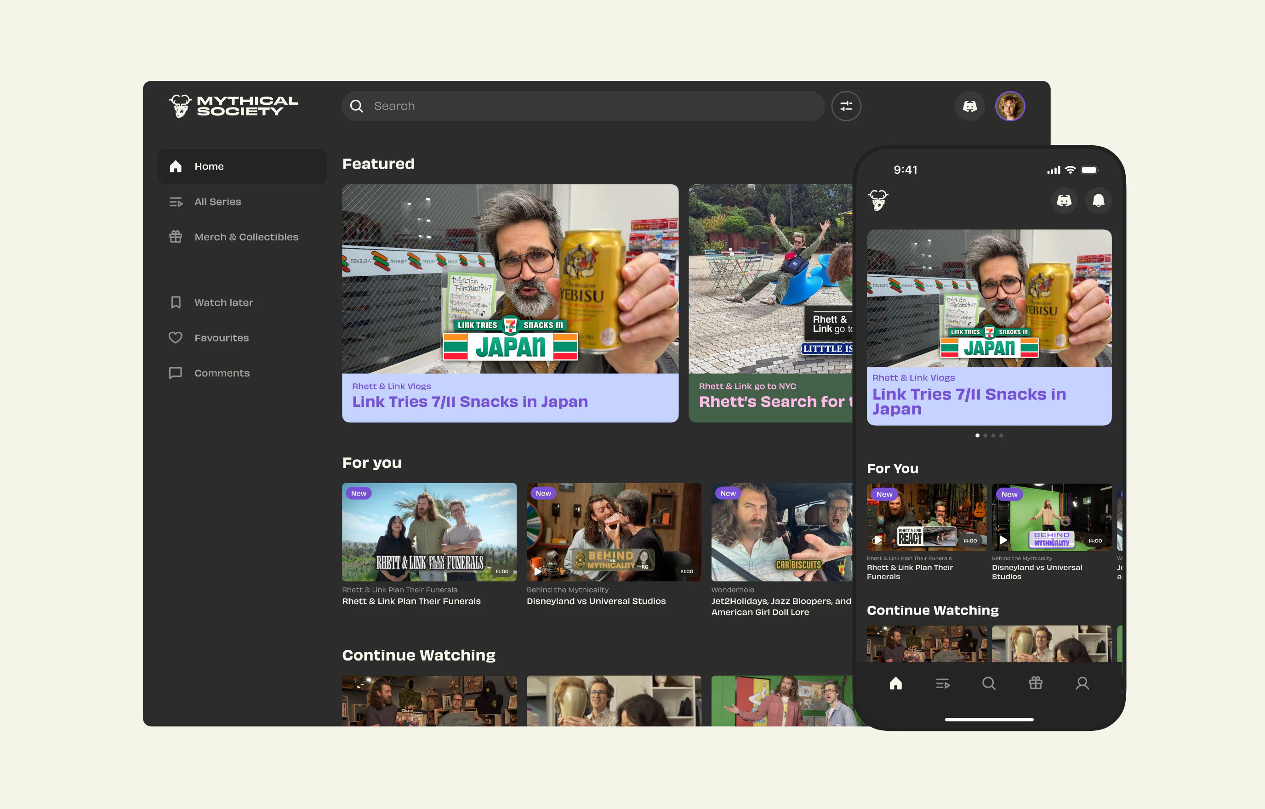Play Disneyland vs Universal Studios desktop thumbnail
The width and height of the screenshot is (1265, 809).
tap(614, 532)
